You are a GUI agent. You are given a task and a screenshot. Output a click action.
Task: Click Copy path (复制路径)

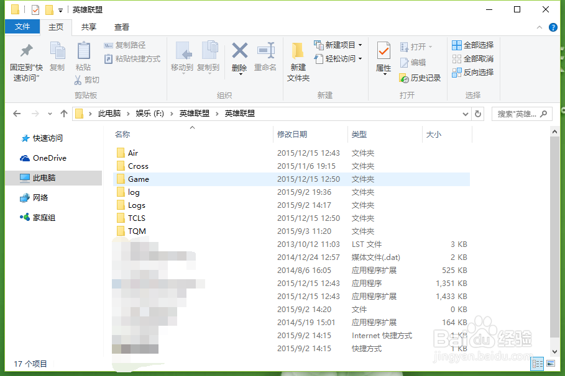125,45
